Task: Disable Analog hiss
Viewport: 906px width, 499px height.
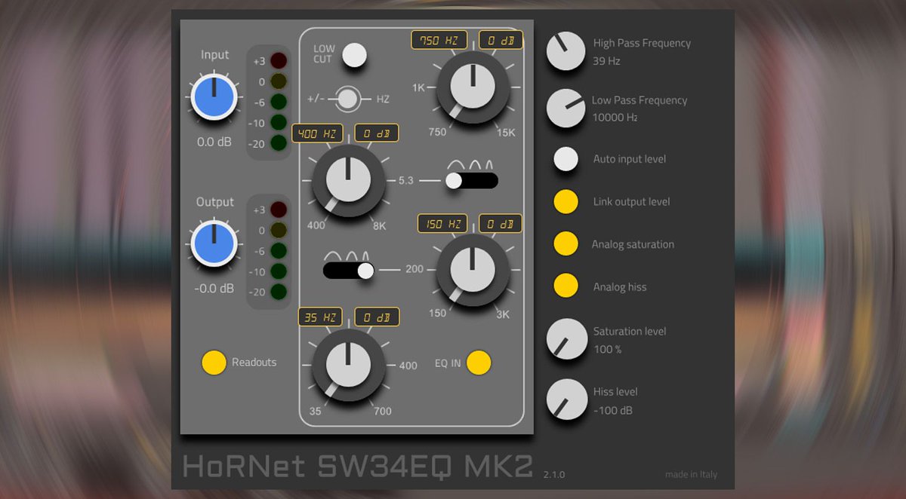Action: pos(566,286)
